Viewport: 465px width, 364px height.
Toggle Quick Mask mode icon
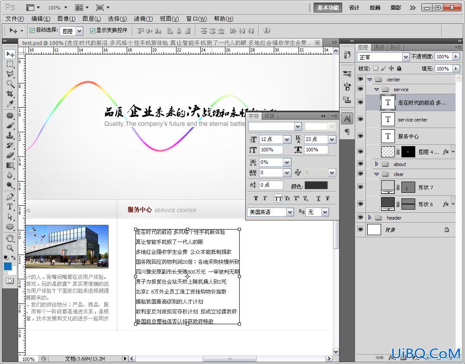click(10, 281)
